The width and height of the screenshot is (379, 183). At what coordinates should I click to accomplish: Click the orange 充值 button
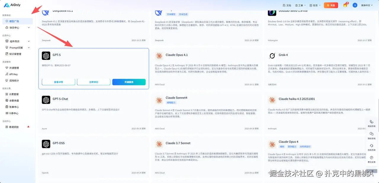click(x=331, y=5)
